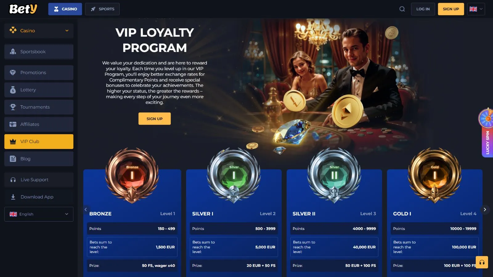Open the English language selector in sidebar
Image resolution: width=493 pixels, height=277 pixels.
39,214
